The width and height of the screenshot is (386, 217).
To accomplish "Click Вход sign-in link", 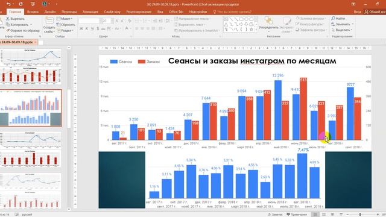I will pos(357,11).
